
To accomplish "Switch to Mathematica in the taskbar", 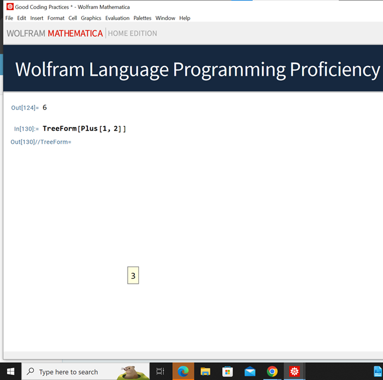I will click(295, 372).
